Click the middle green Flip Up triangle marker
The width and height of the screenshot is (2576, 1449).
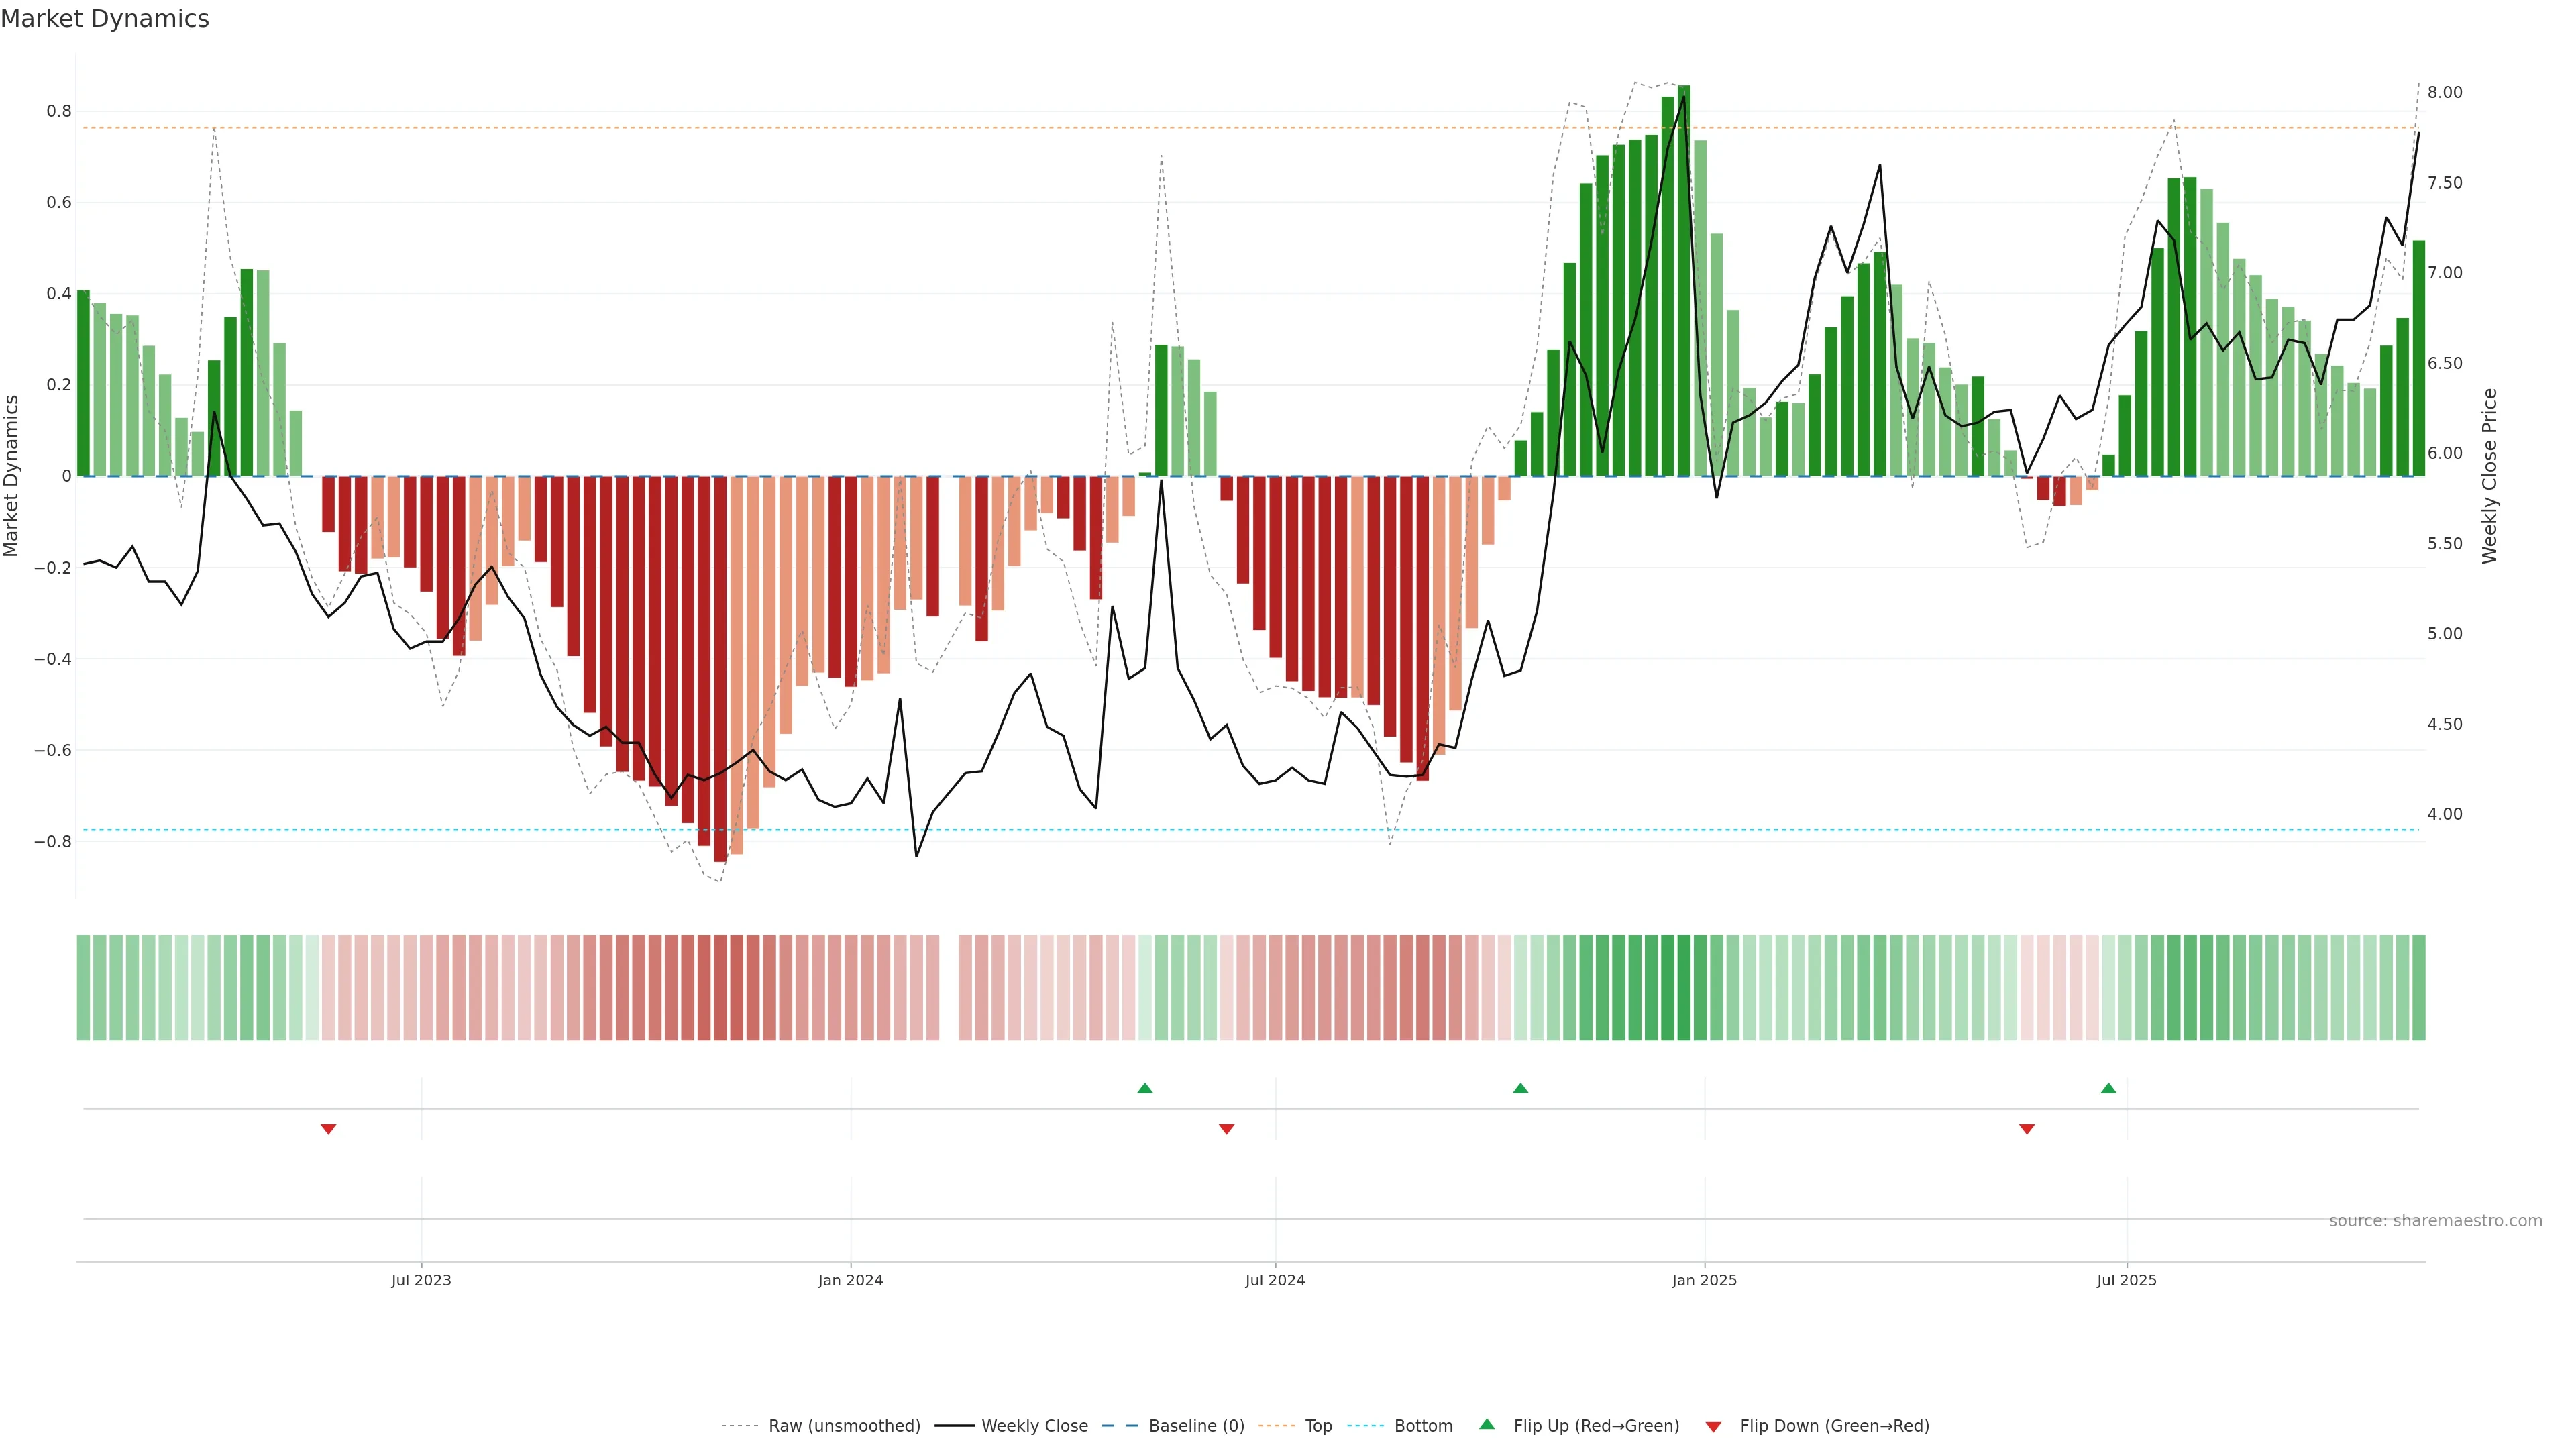(x=1520, y=1088)
